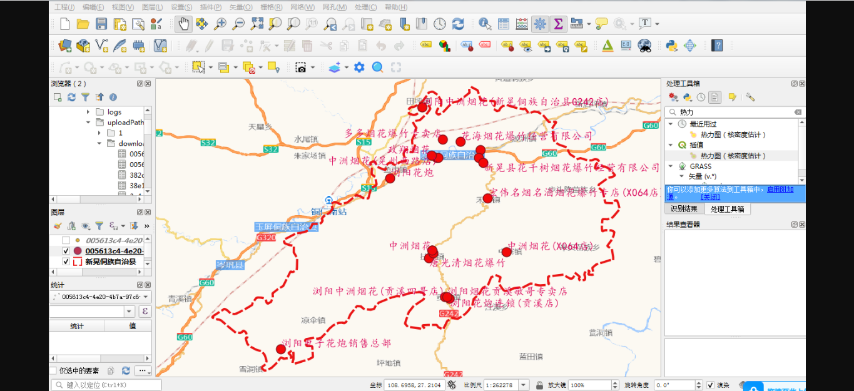The image size is (854, 391).
Task: Hide the 新晃侗族自治县 boundary layer
Action: tap(66, 262)
